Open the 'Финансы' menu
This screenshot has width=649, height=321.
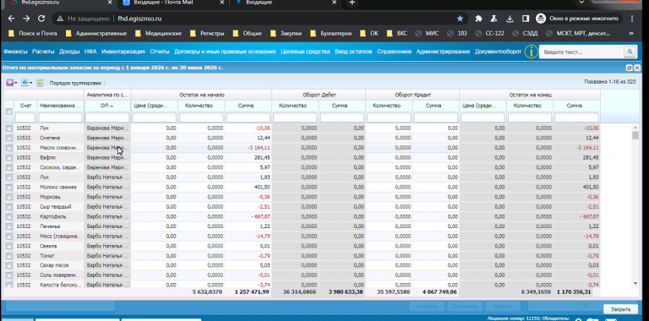pos(15,52)
